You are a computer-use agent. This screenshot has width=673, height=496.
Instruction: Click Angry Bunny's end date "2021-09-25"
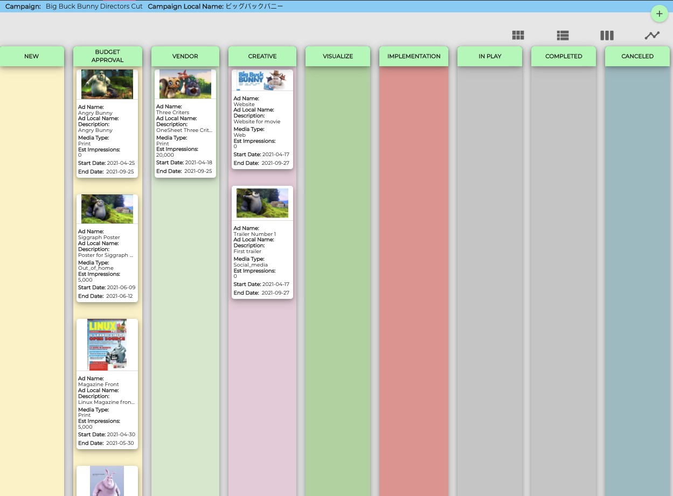[120, 171]
